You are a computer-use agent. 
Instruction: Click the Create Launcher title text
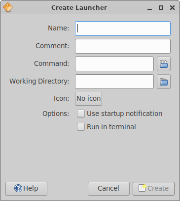click(79, 8)
